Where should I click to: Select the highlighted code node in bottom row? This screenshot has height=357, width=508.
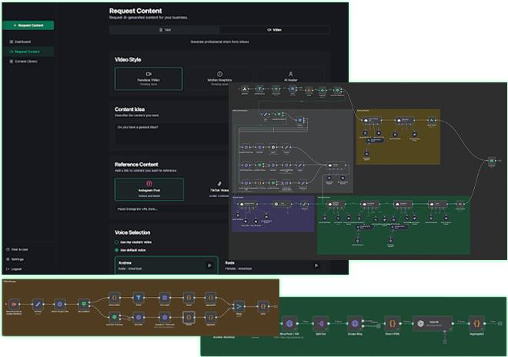tap(189, 317)
